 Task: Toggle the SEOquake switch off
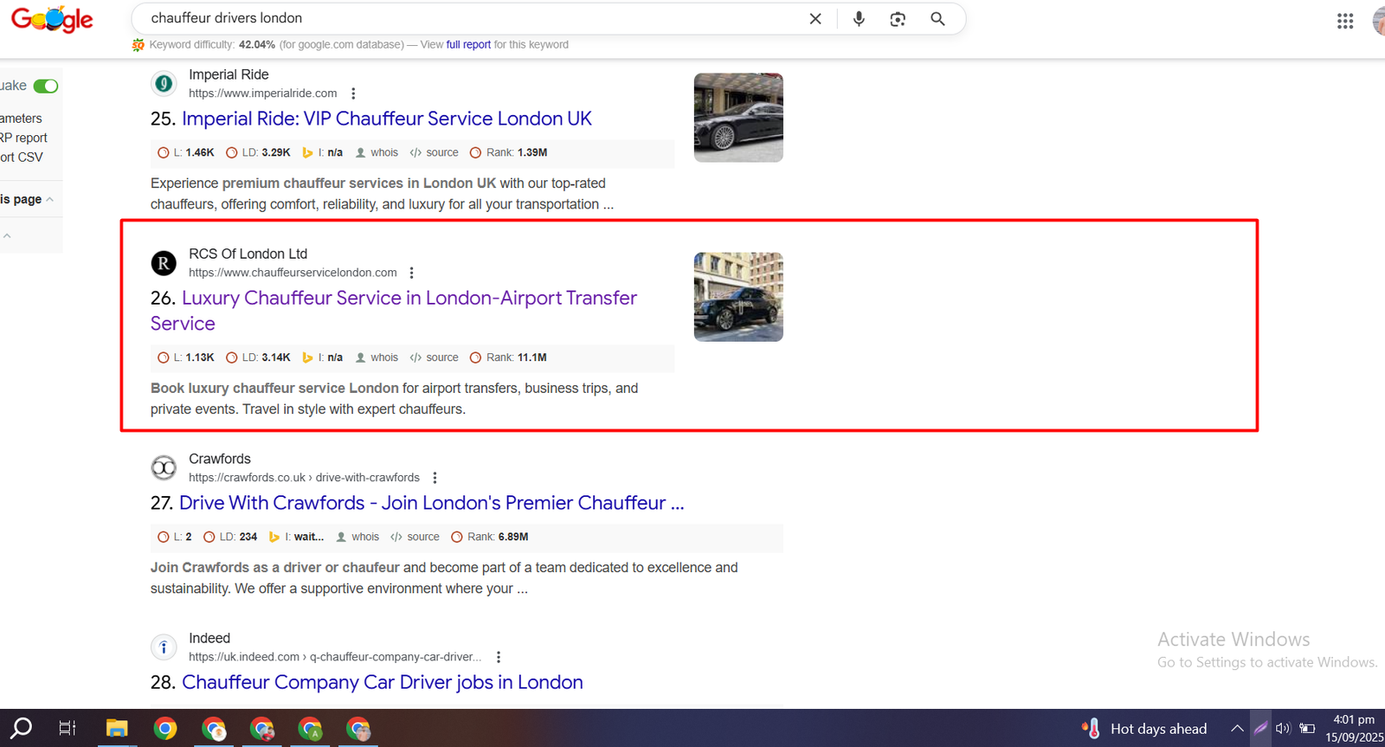(46, 86)
